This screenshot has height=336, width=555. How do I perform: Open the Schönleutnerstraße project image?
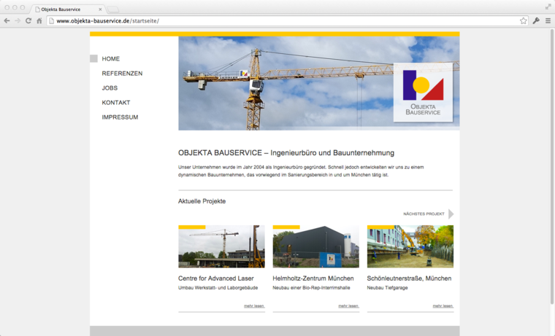coord(410,246)
